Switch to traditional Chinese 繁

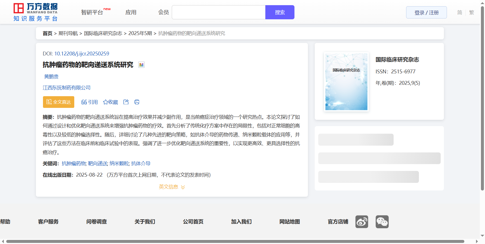click(471, 12)
